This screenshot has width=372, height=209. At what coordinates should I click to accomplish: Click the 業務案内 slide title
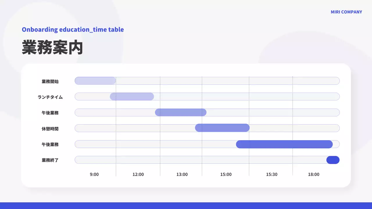click(x=52, y=48)
